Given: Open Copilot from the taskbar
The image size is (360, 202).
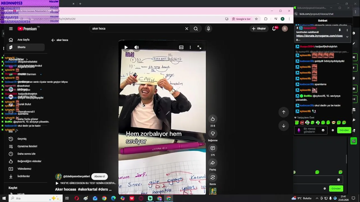Looking at the screenshot, I should pyautogui.click(x=123, y=198).
